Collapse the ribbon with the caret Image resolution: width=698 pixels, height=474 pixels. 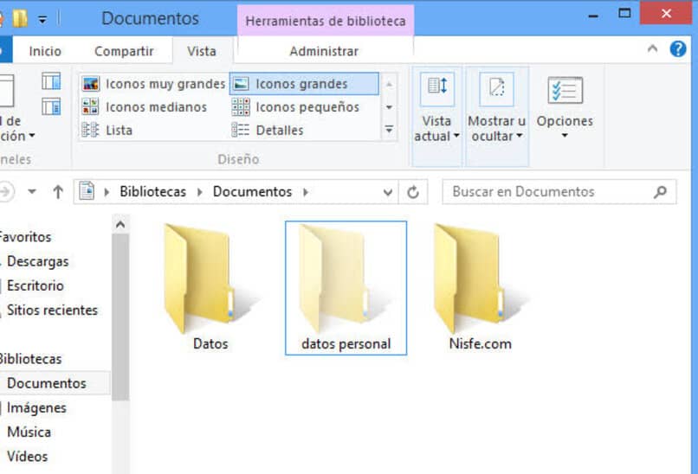click(652, 48)
